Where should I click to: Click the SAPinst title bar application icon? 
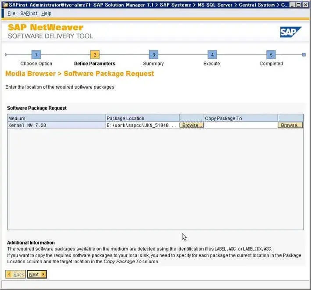click(x=5, y=5)
